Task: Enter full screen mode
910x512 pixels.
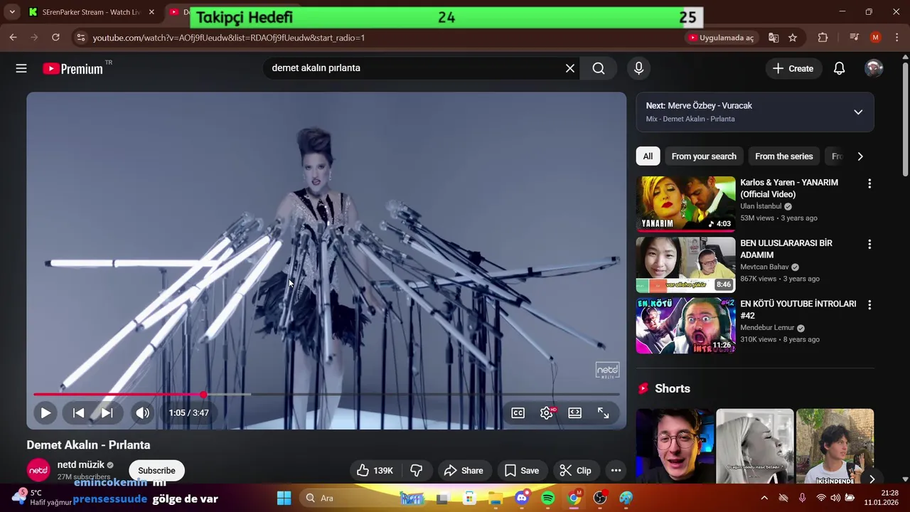Action: click(603, 413)
